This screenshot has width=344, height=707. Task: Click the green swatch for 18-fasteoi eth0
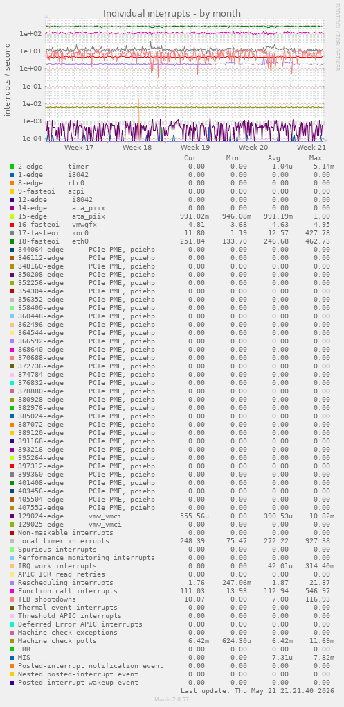pos(12,241)
